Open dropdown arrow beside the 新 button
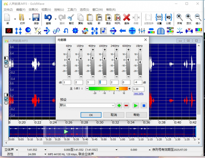Screen dimensions: 205x158 pos(15,19)
